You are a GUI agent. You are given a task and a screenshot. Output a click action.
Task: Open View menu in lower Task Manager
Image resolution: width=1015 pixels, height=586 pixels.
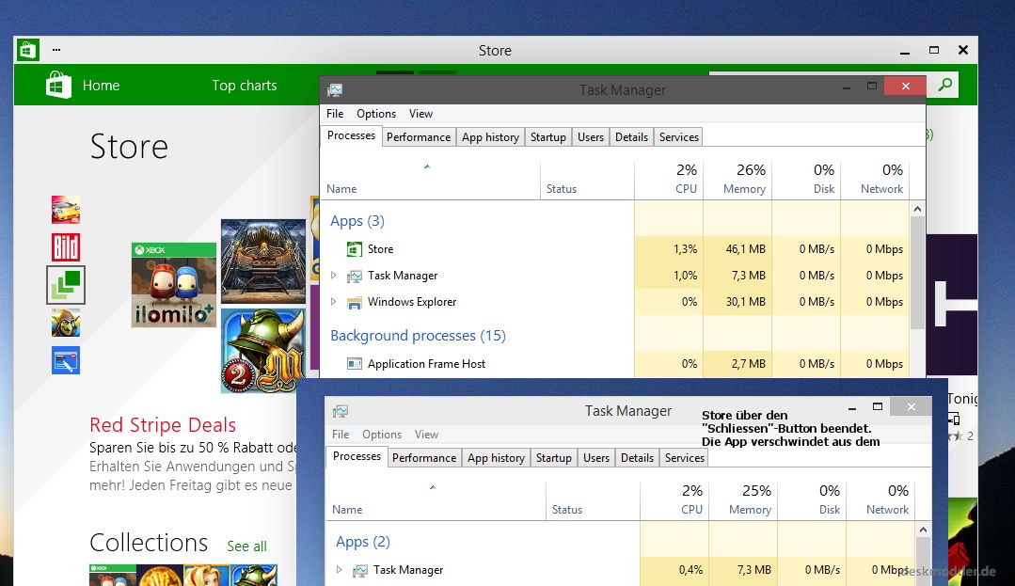426,434
